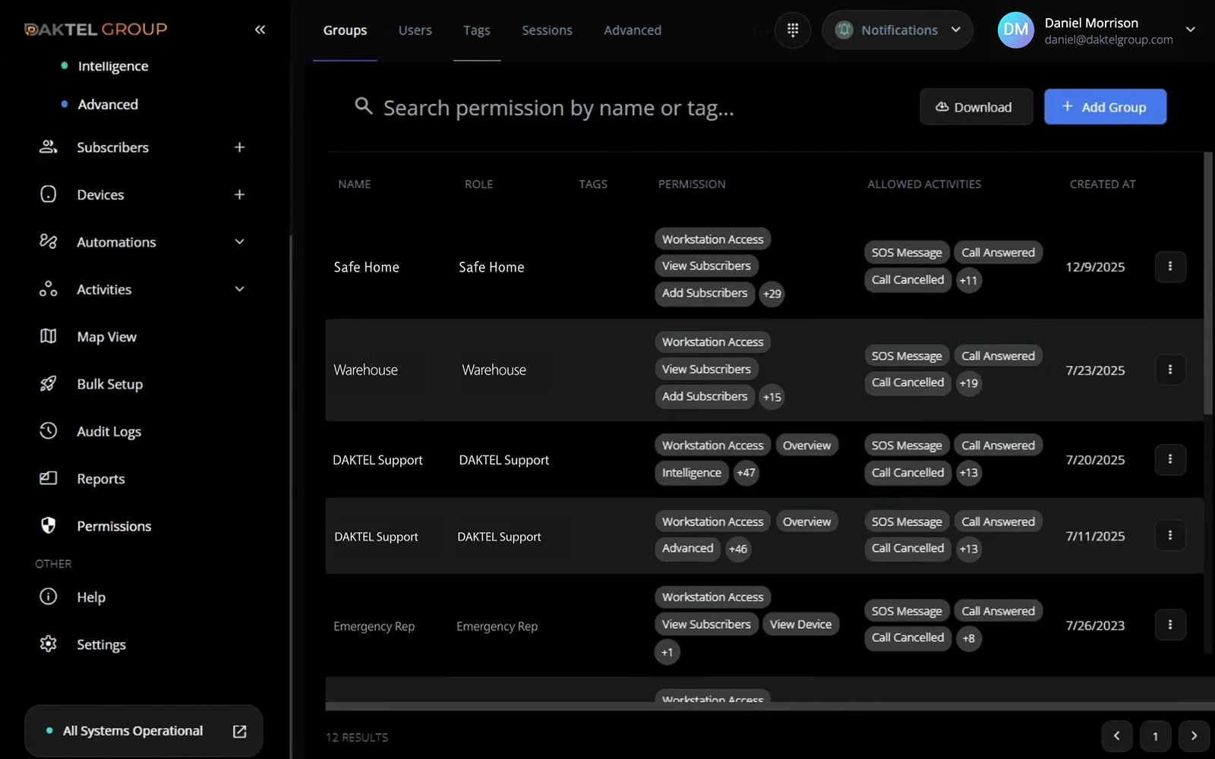The width and height of the screenshot is (1215, 759).
Task: Expand +47 permissions for DAKTEL Support
Action: point(746,473)
